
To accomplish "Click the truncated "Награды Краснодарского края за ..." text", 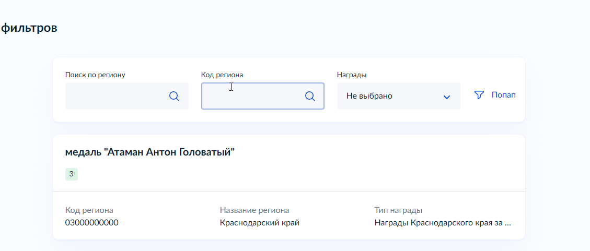I will point(443,223).
